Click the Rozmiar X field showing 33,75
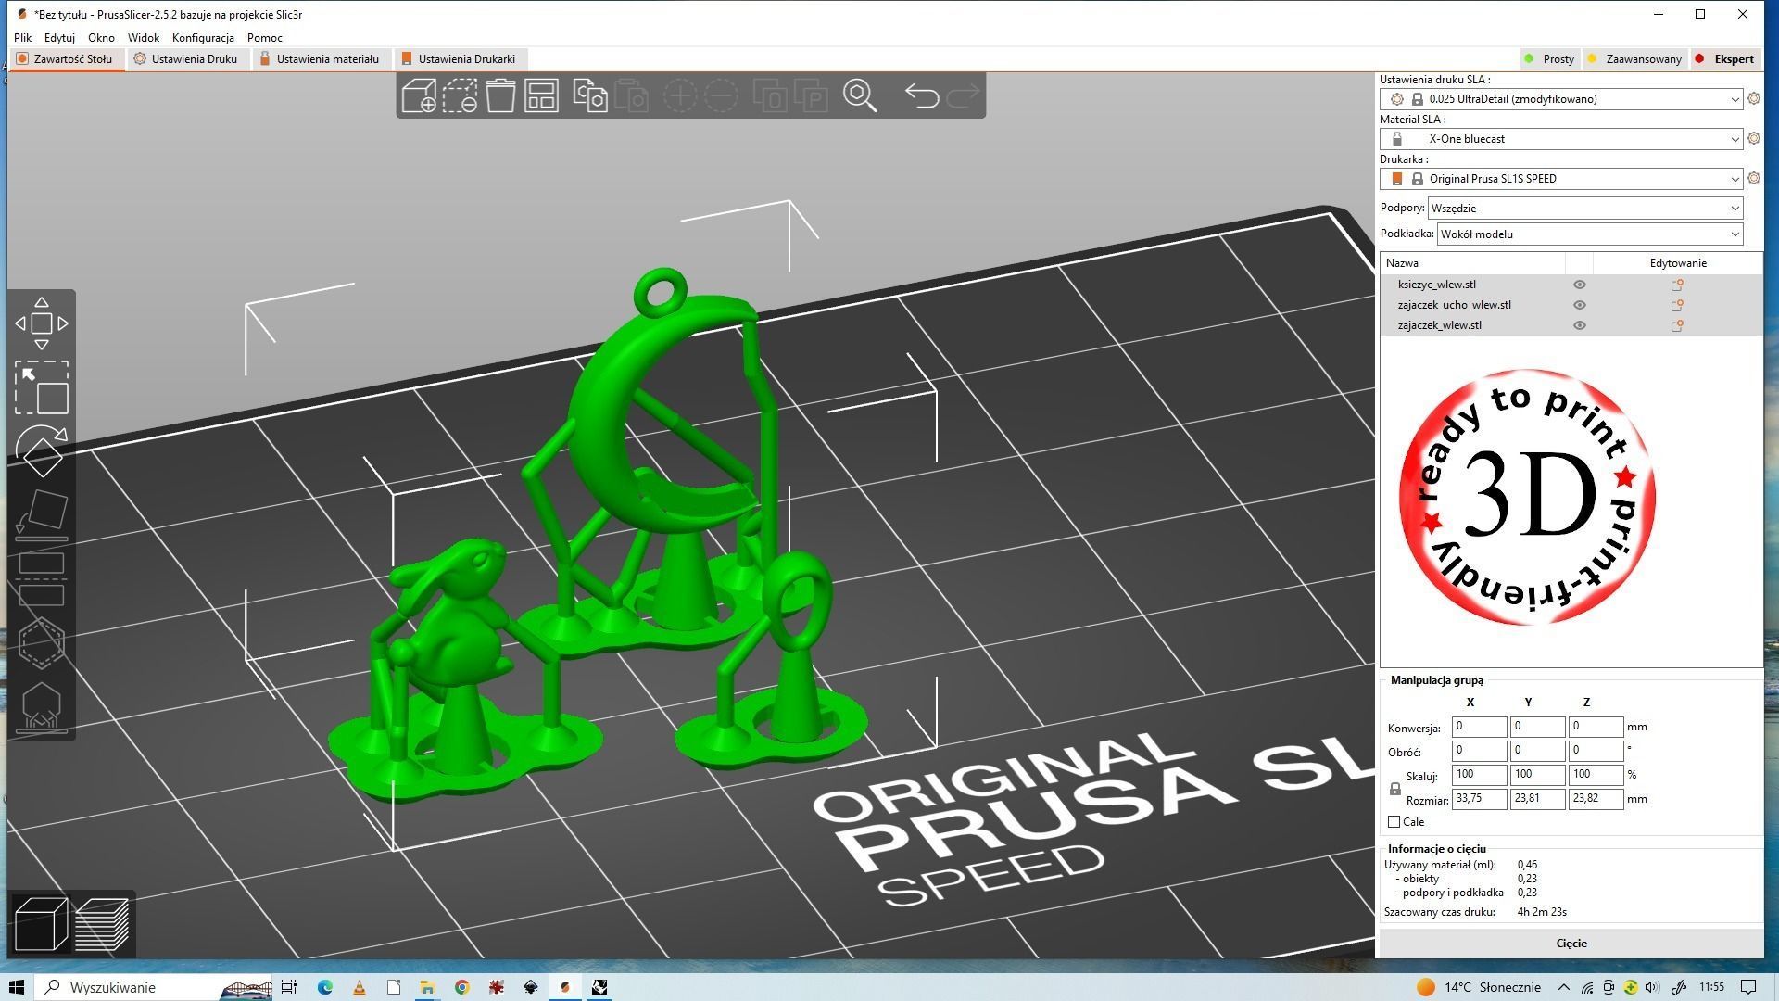 [x=1479, y=799]
